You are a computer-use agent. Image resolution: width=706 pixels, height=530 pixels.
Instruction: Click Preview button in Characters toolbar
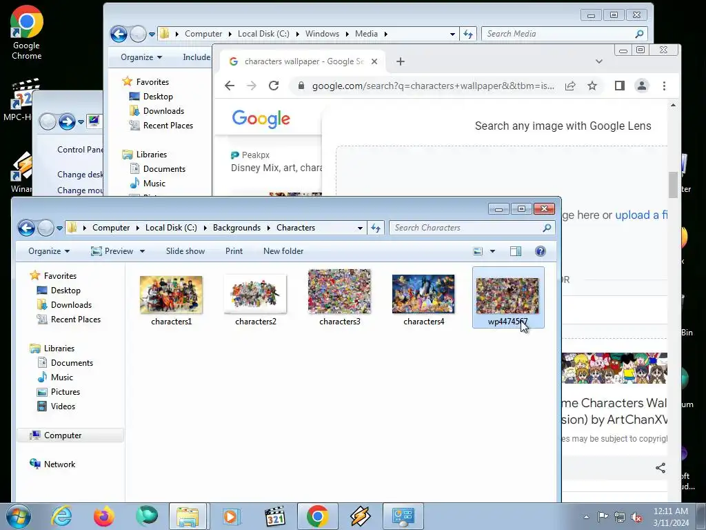112,251
